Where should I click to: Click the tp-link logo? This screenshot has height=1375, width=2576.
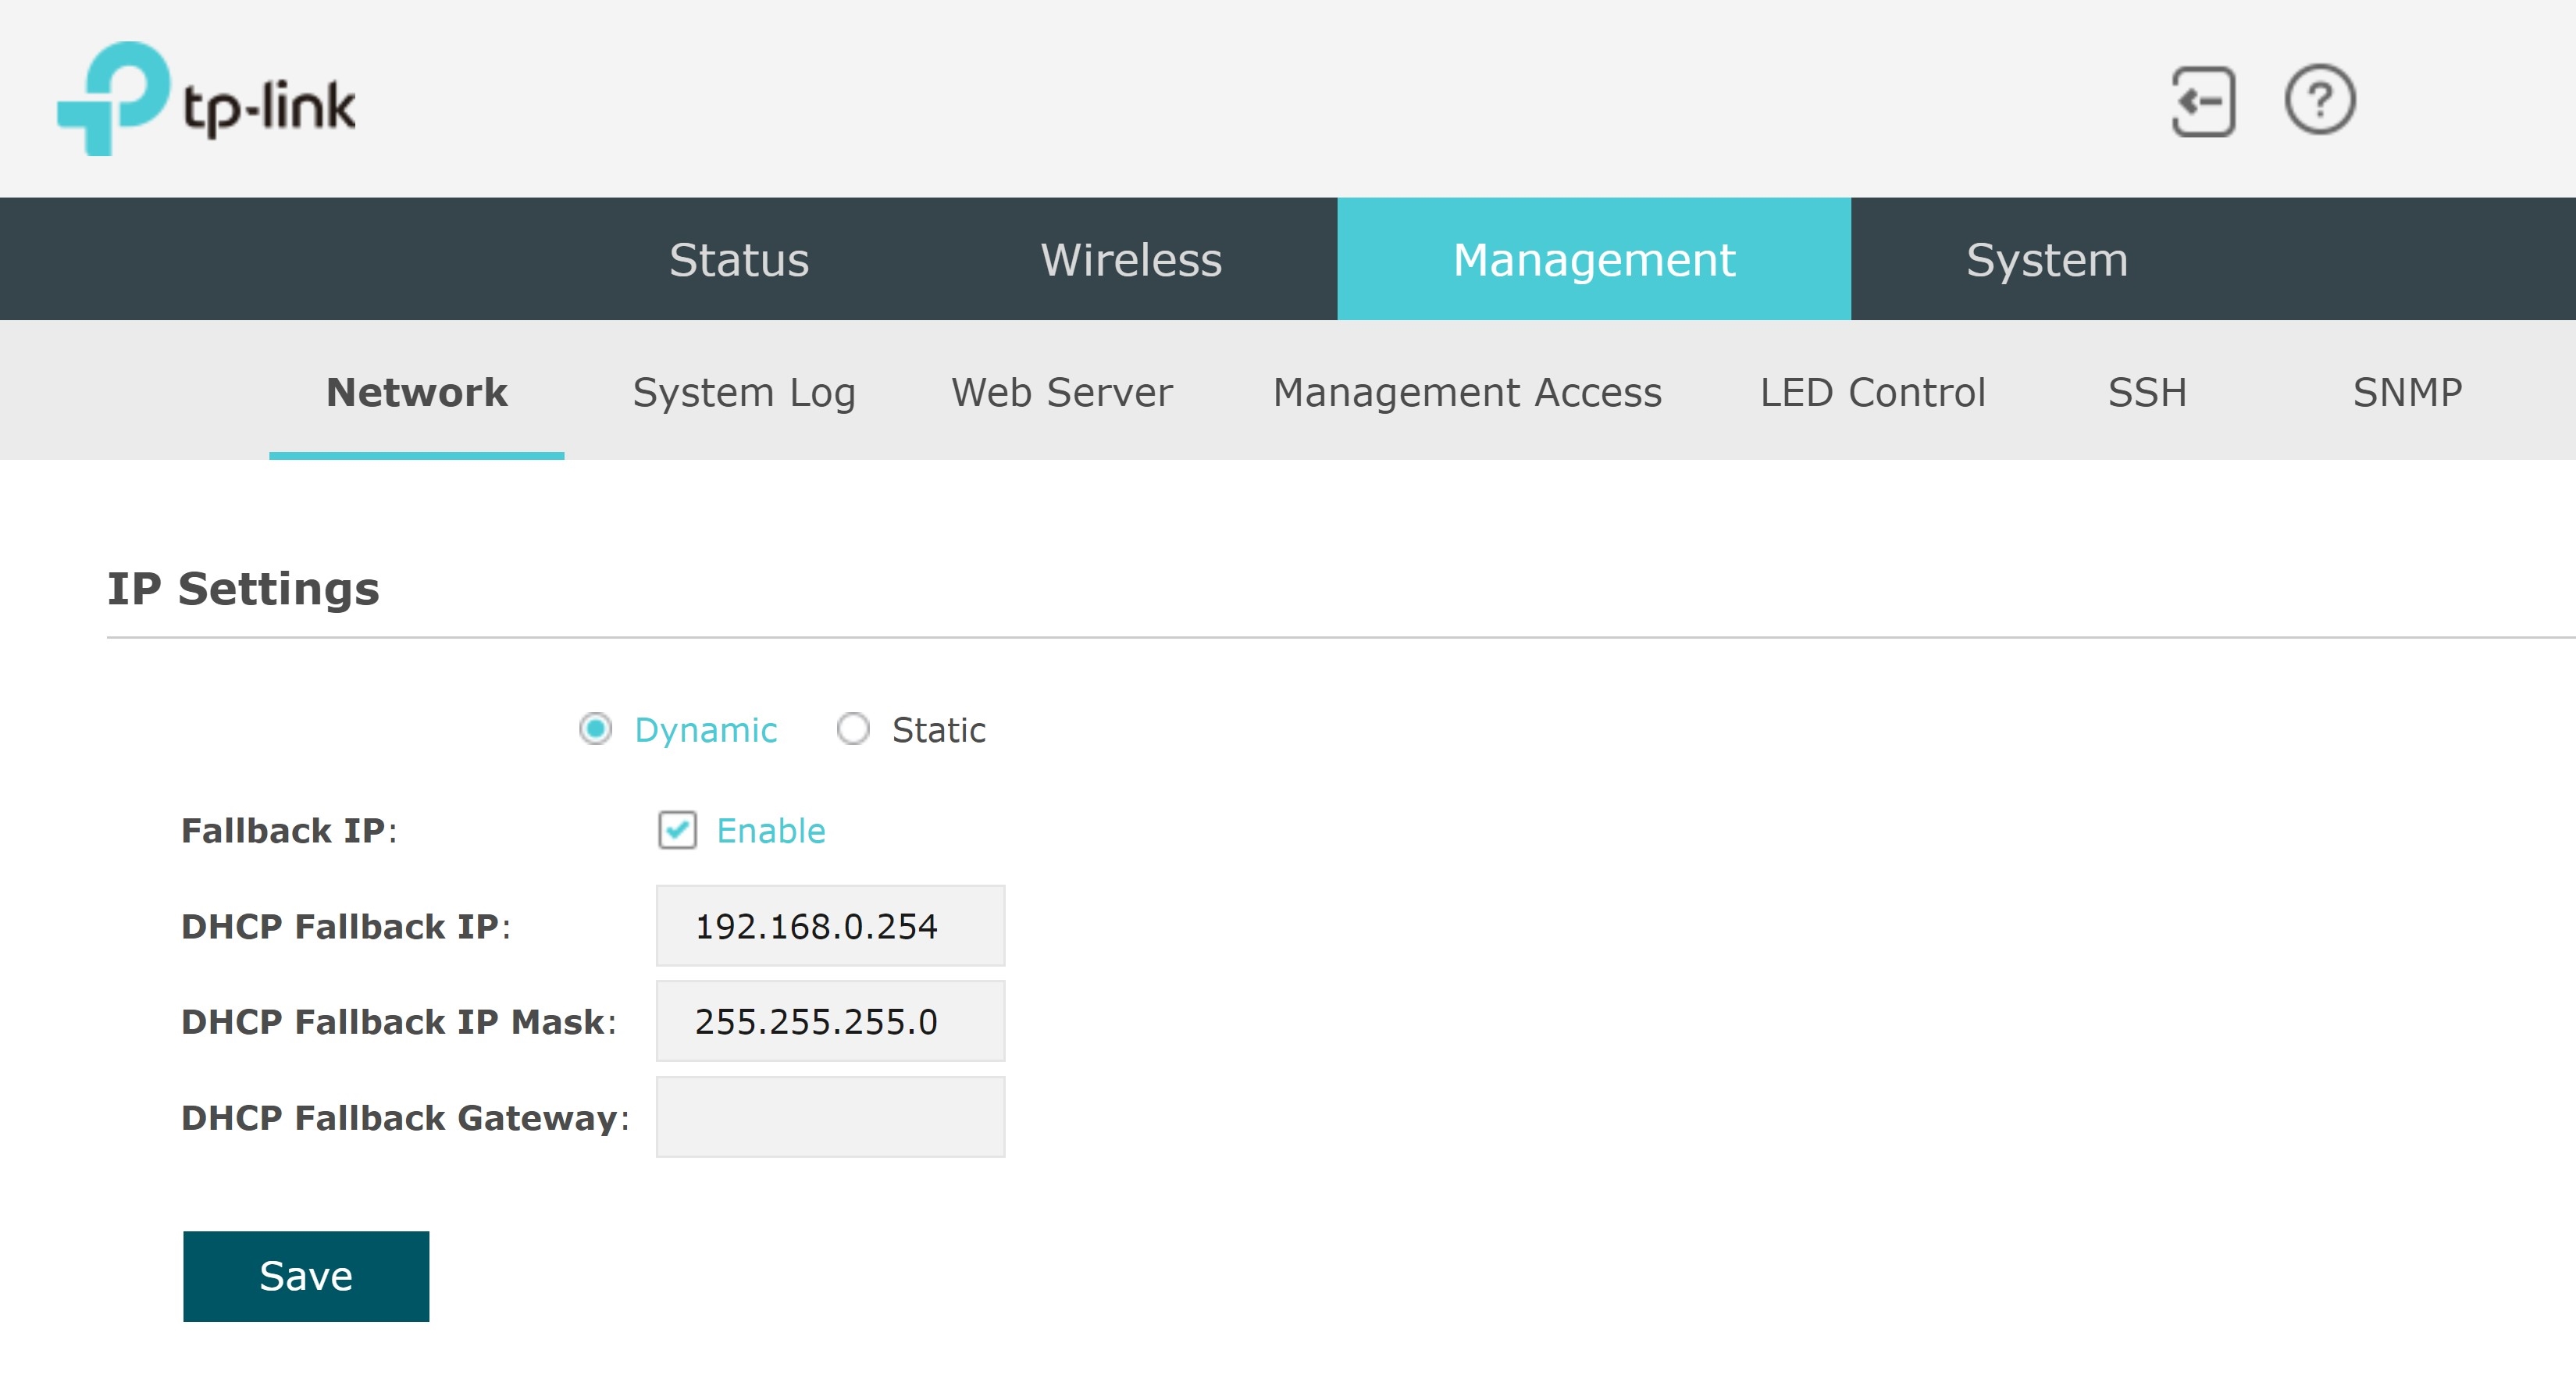click(206, 99)
